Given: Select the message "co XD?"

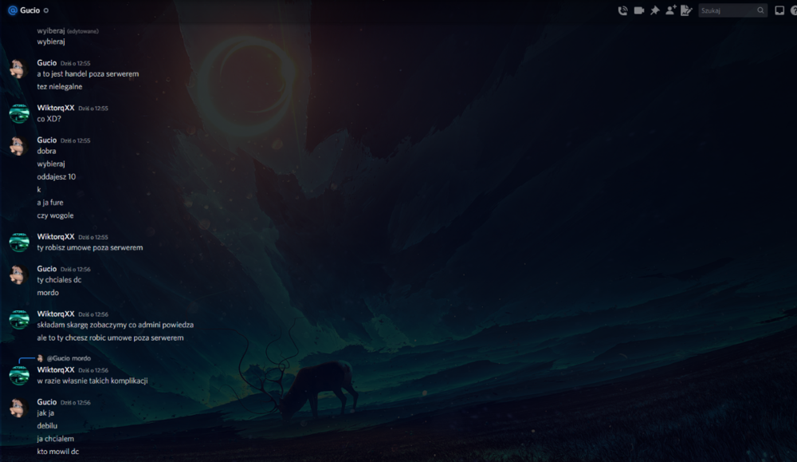Looking at the screenshot, I should (x=49, y=119).
